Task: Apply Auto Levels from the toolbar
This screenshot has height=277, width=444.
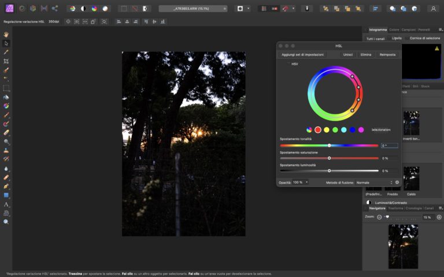Action: [73, 9]
